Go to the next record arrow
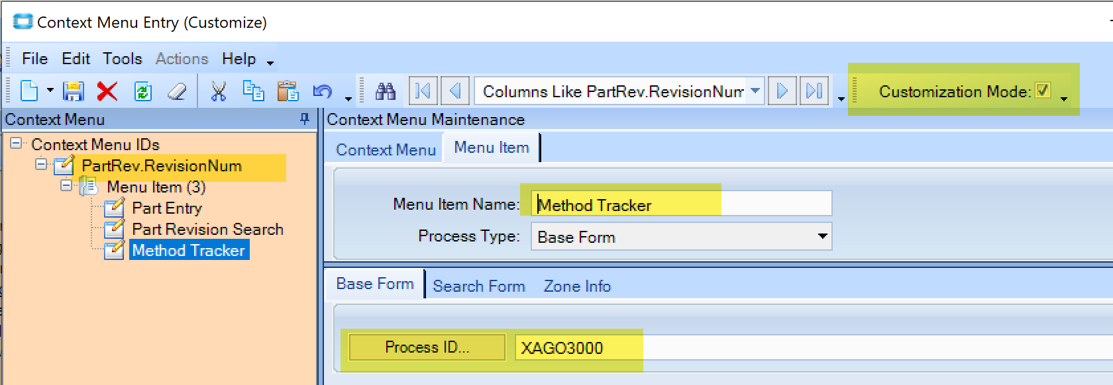1113x385 pixels. 782,91
